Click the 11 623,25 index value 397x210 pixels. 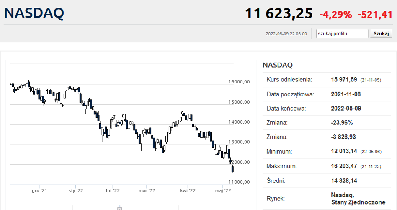279,14
